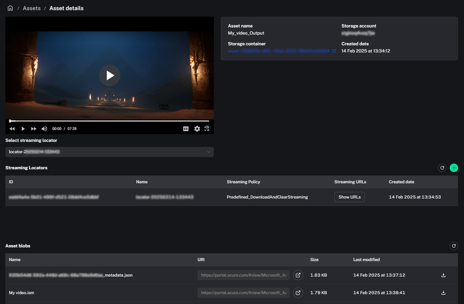The width and height of the screenshot is (464, 304).
Task: Refresh the Streaming Locators table
Action: pyautogui.click(x=442, y=168)
